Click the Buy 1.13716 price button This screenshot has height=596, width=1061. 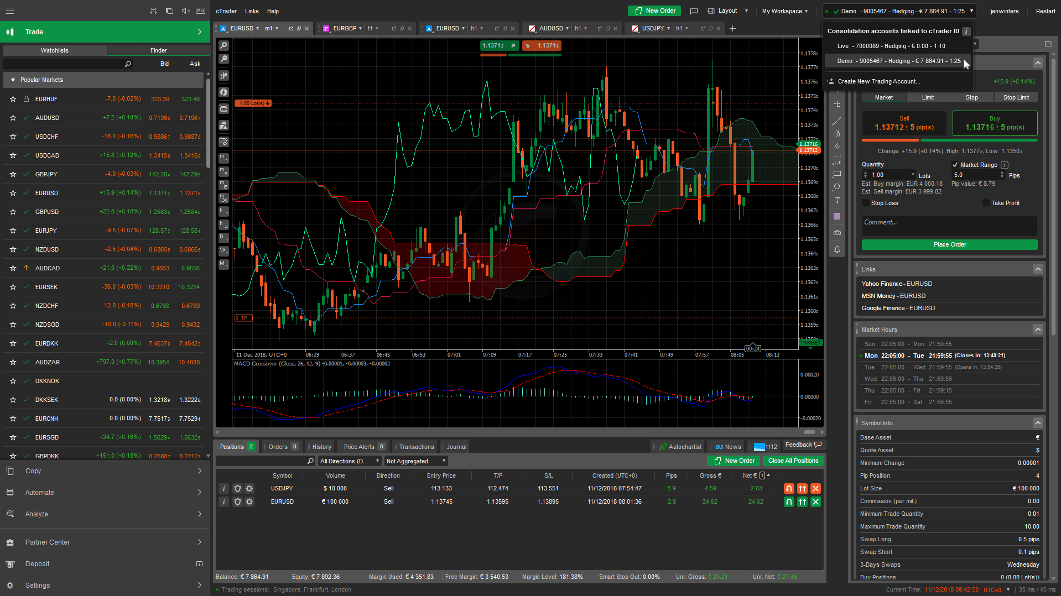(x=995, y=123)
